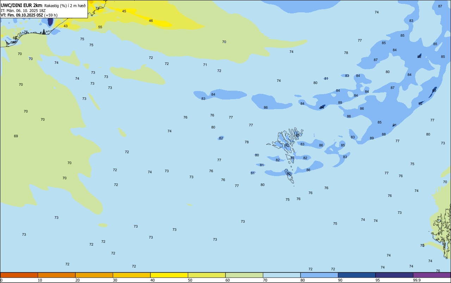Select the medium blue 80–90 legend swatch
The height and width of the screenshot is (283, 451).
coord(319,275)
